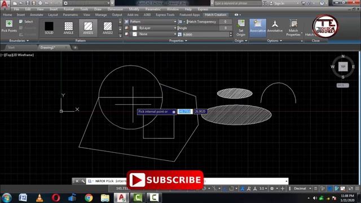Choose the ANSI32 hatch pattern
Image resolution: width=361 pixels, height=203 pixels.
coord(108,28)
